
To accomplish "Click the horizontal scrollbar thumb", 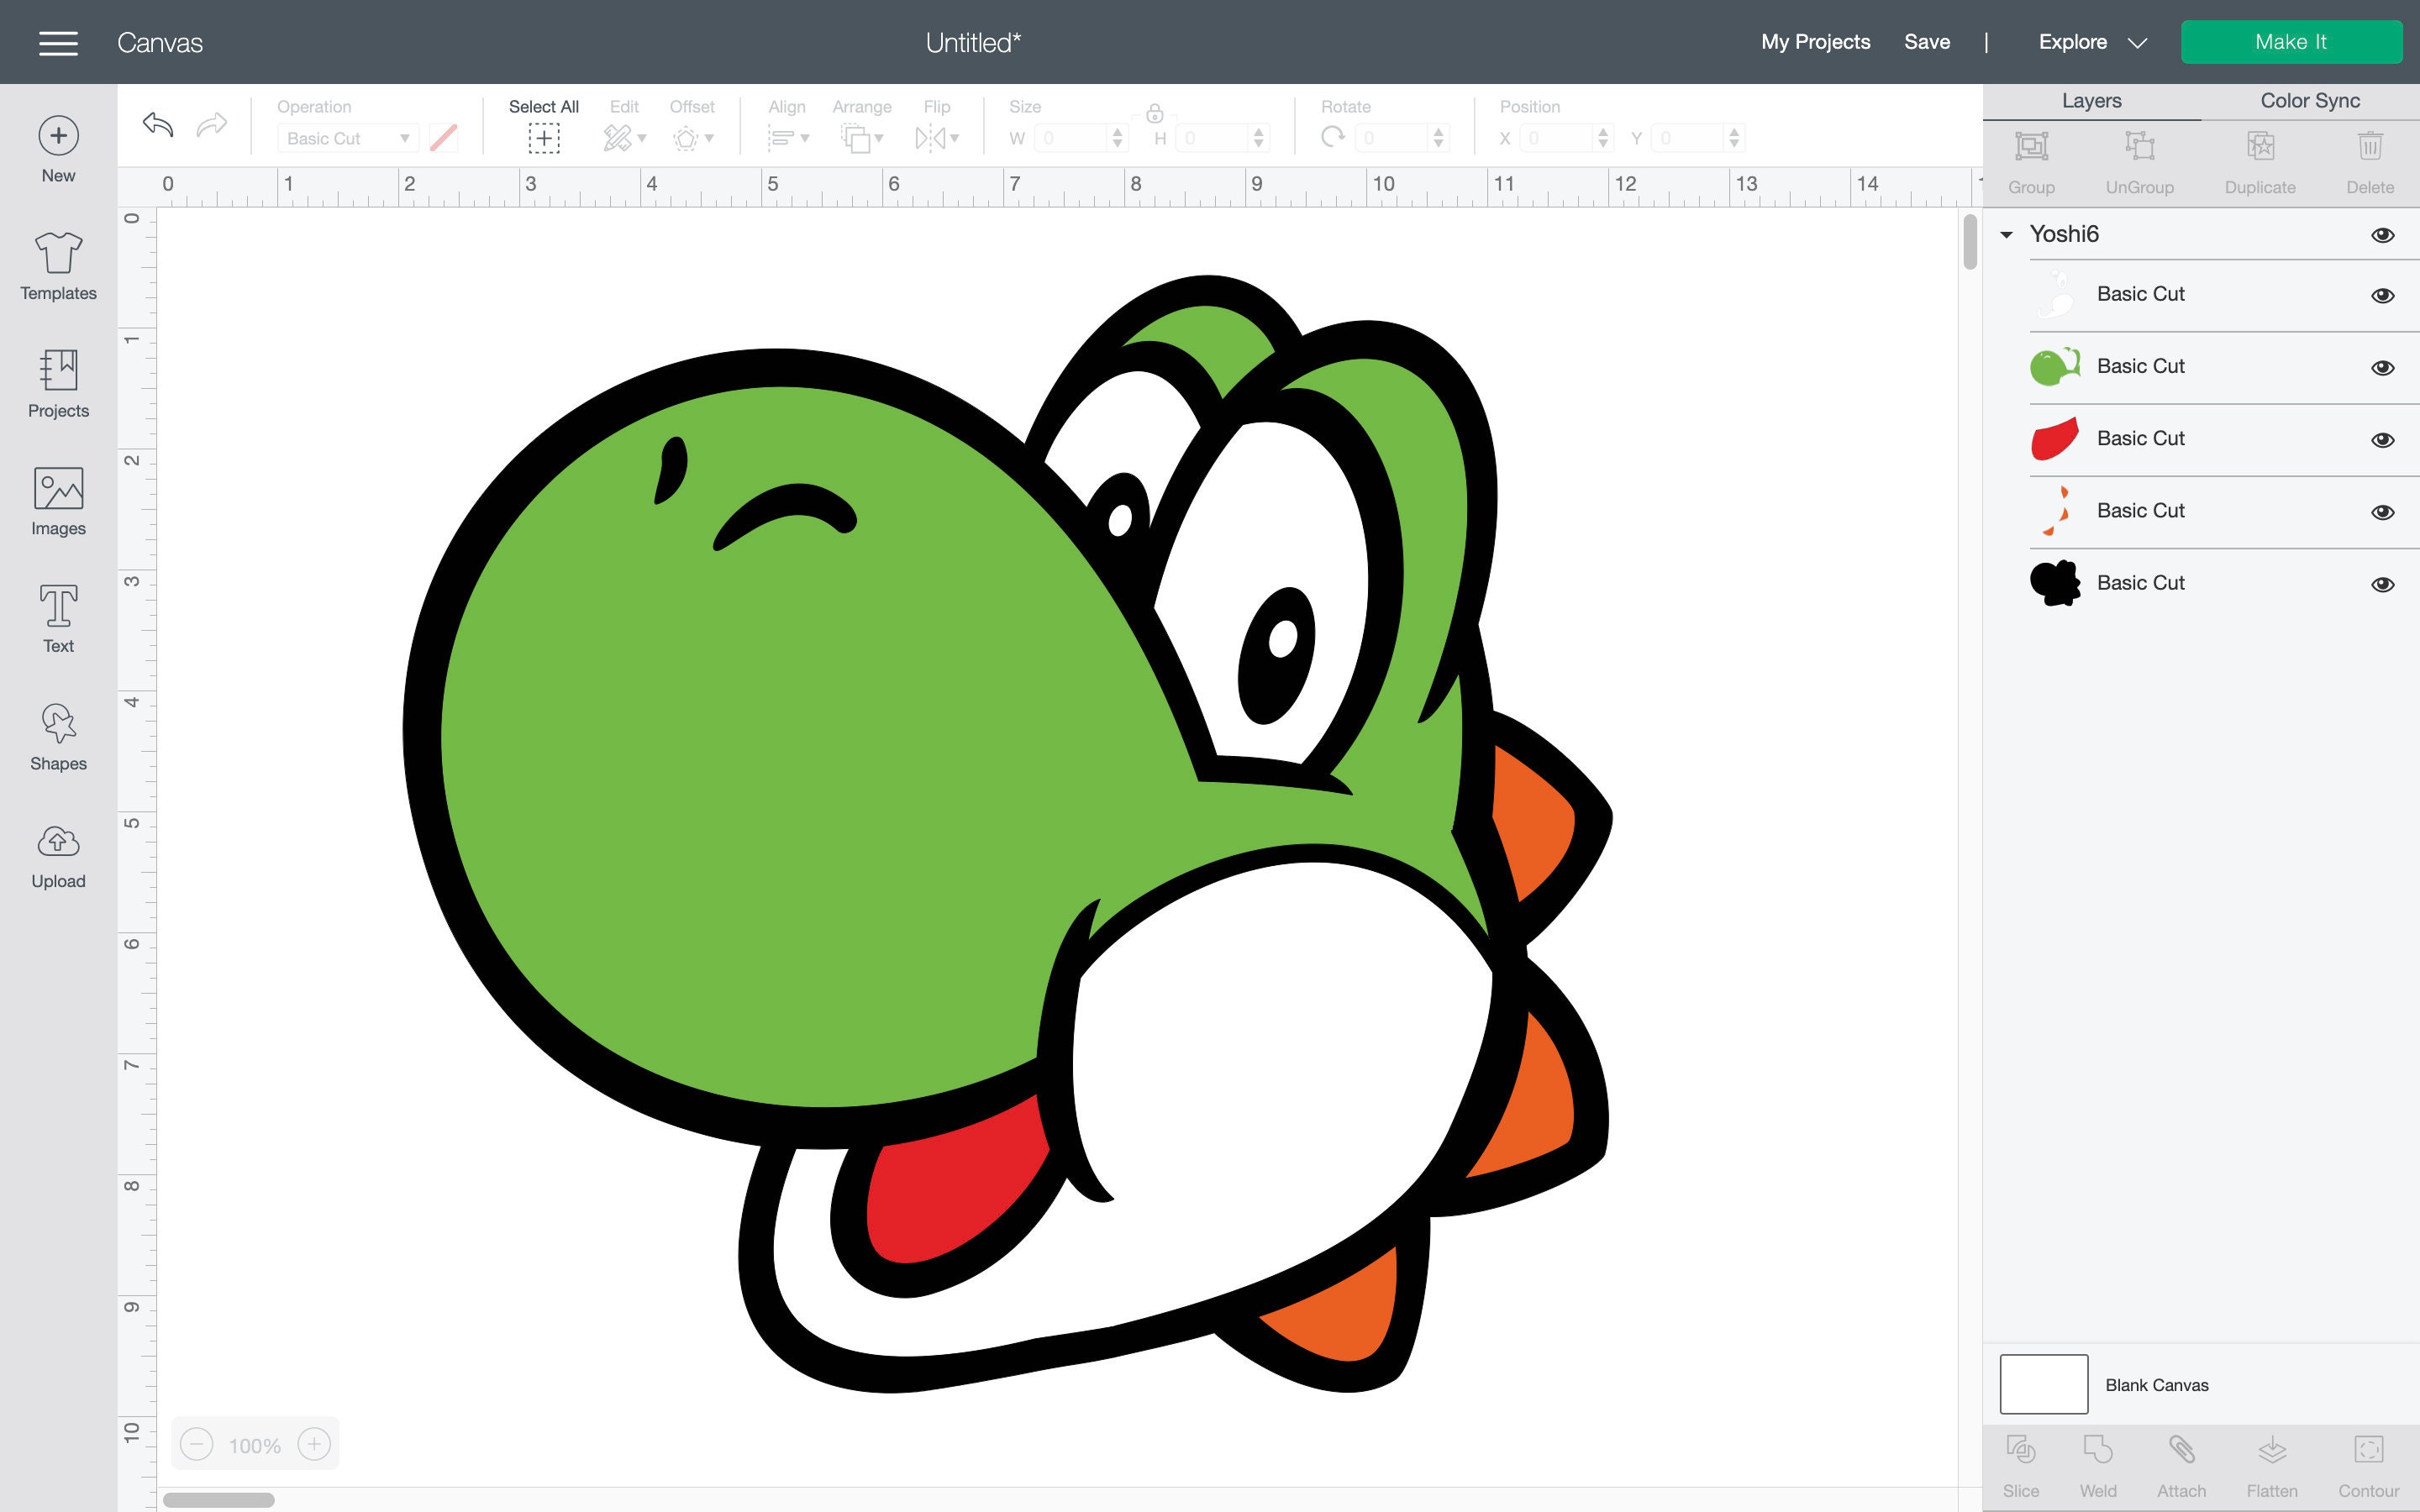I will coord(218,1500).
